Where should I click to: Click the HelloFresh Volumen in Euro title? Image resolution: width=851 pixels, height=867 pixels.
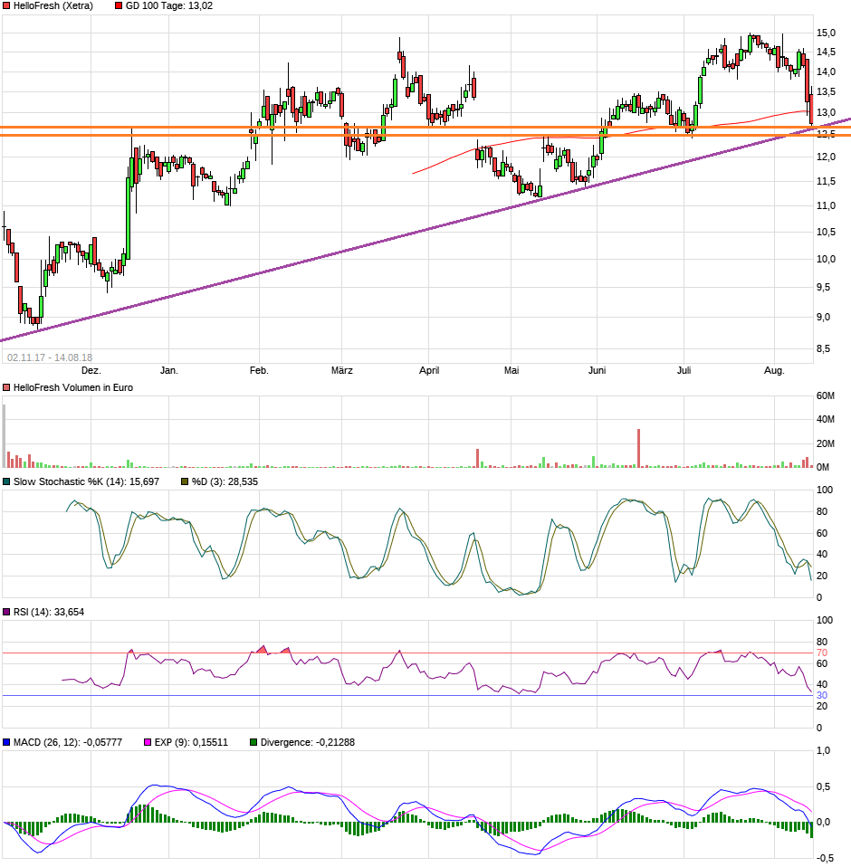[73, 387]
